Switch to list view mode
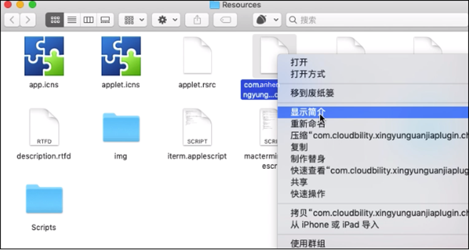 pyautogui.click(x=72, y=20)
